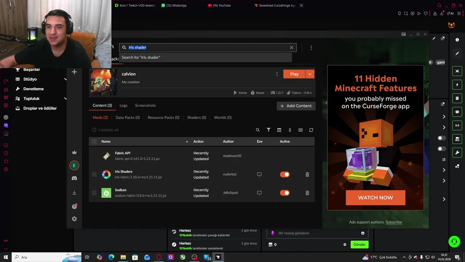
Task: Select the Mods (3) category
Action: (100, 118)
